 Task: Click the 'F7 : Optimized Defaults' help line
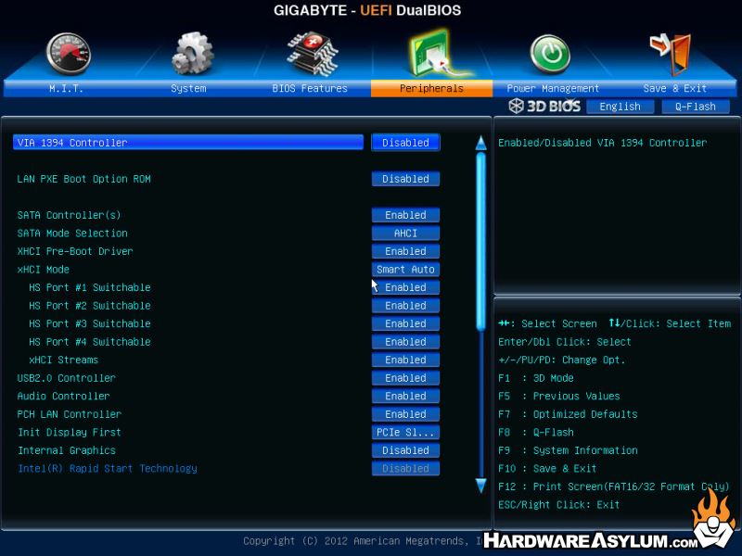(x=568, y=414)
